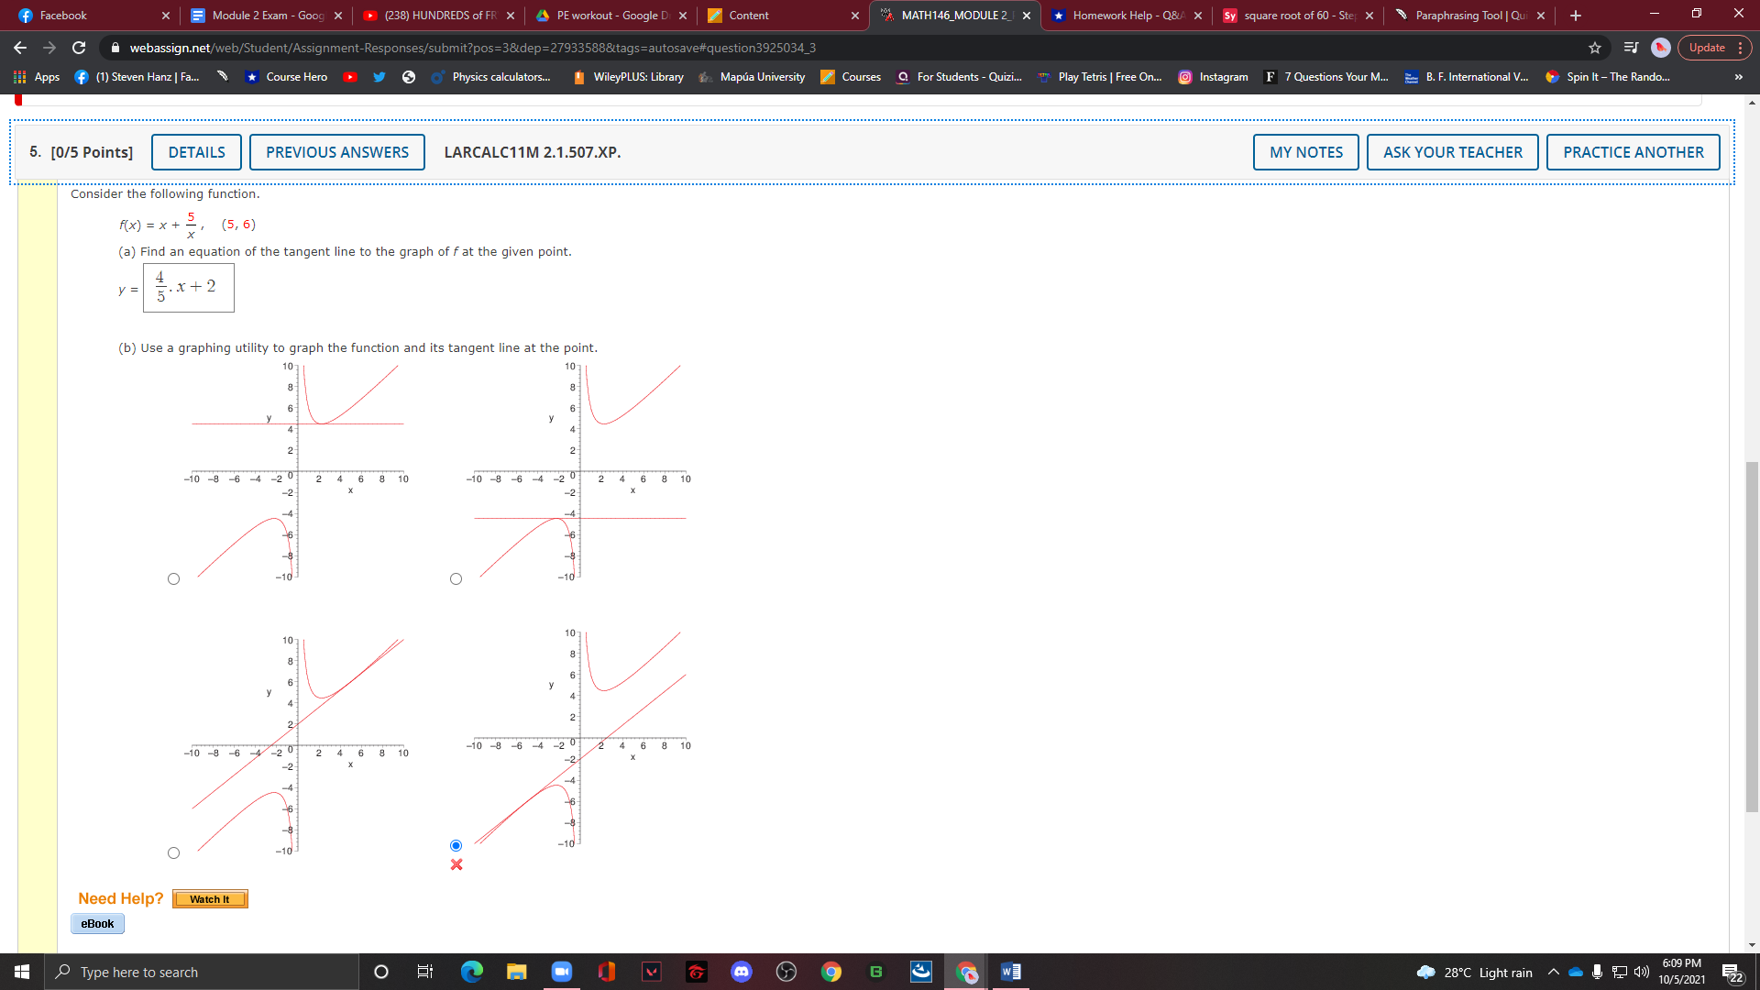Bookmark this page using the star icon

[x=1595, y=48]
